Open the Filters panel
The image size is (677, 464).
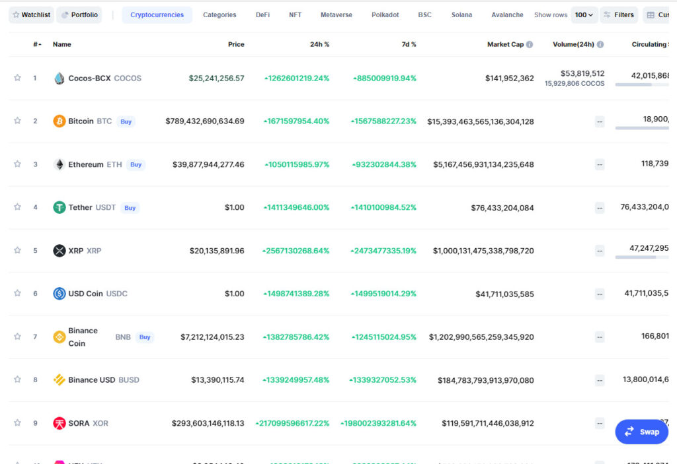(619, 15)
